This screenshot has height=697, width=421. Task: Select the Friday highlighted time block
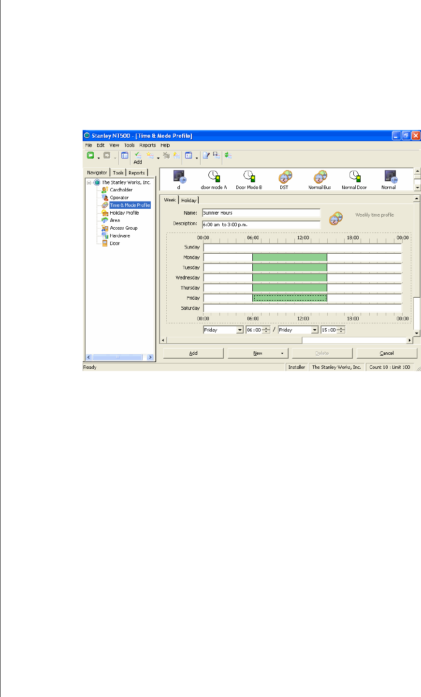pyautogui.click(x=290, y=298)
